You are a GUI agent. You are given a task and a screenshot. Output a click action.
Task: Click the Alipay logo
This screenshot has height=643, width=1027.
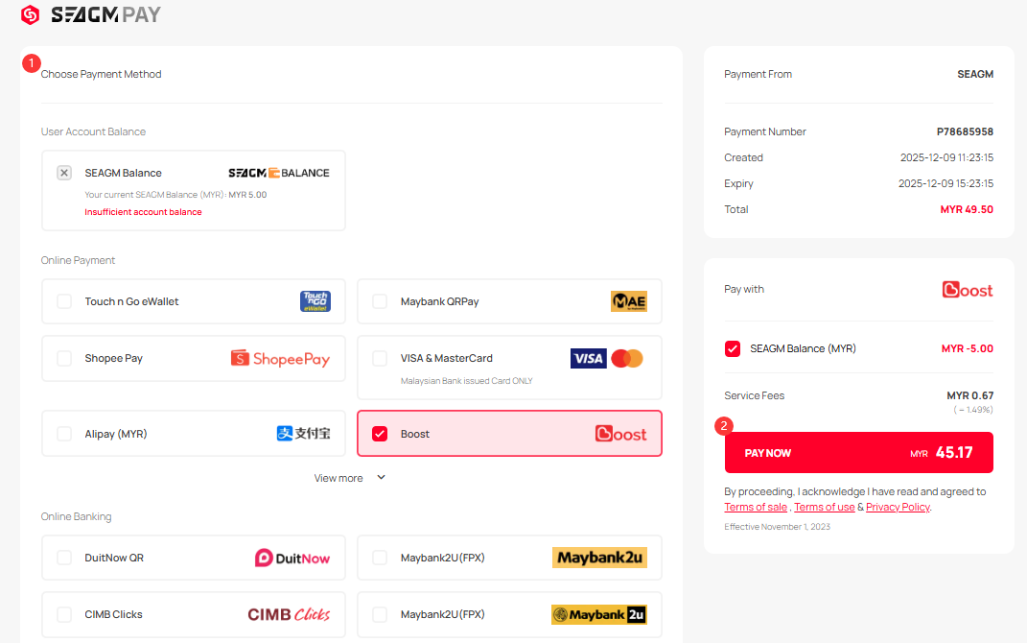click(x=303, y=434)
